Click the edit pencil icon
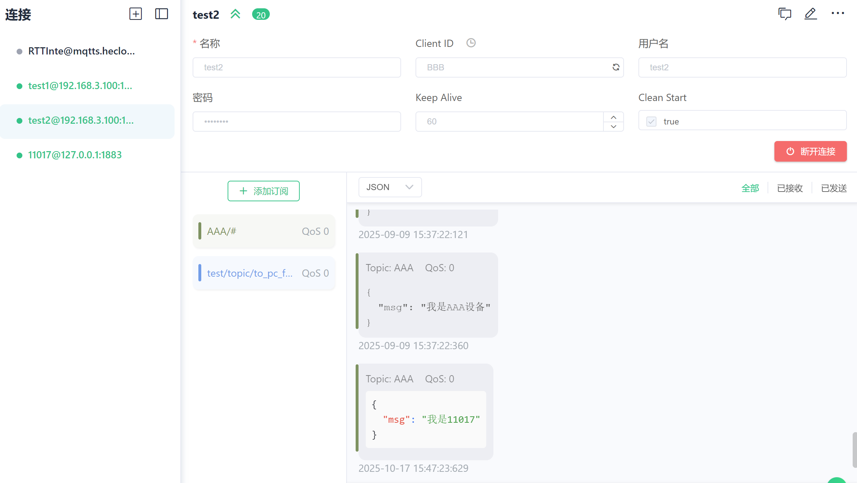This screenshot has width=857, height=483. 810,14
